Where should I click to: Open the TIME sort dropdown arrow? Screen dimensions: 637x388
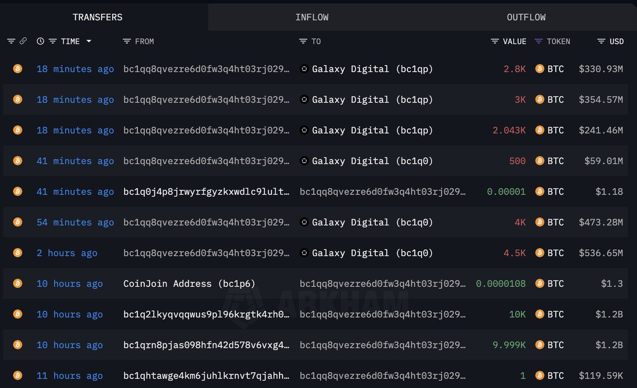coord(90,41)
